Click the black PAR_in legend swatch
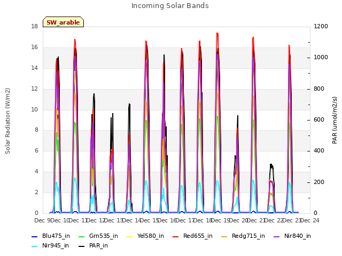 [82, 246]
